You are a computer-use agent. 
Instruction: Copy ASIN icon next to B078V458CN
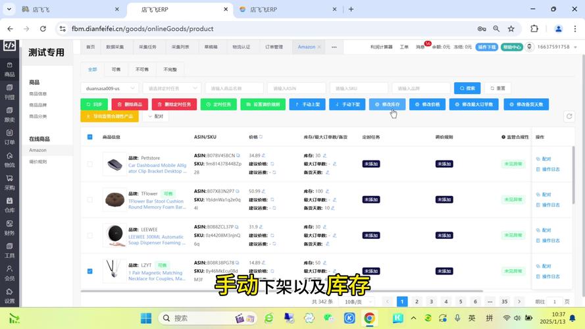coord(238,155)
